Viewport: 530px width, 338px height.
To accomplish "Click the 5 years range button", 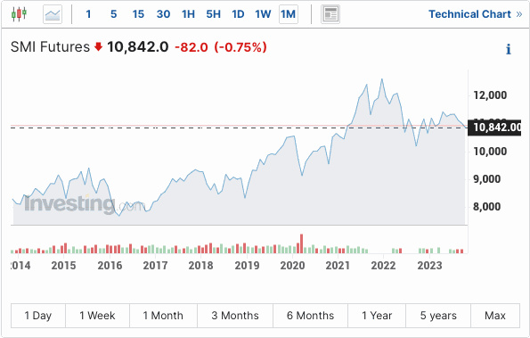I will [438, 316].
